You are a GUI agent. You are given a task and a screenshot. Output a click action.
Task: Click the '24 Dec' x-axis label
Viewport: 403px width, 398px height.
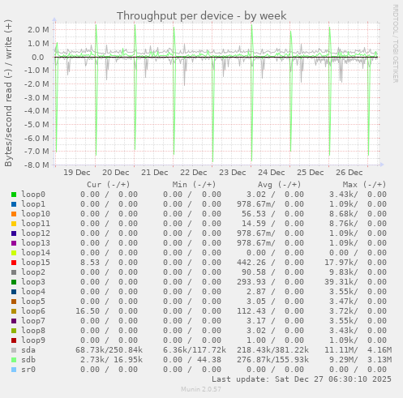pos(272,173)
